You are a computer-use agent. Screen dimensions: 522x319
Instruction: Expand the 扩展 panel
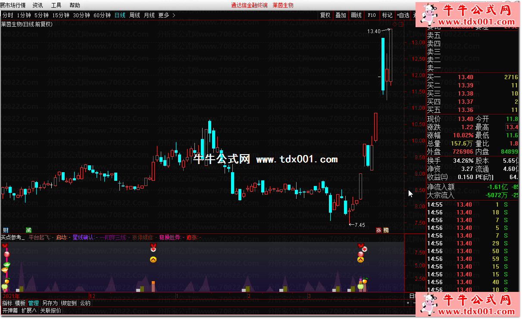[29, 310]
